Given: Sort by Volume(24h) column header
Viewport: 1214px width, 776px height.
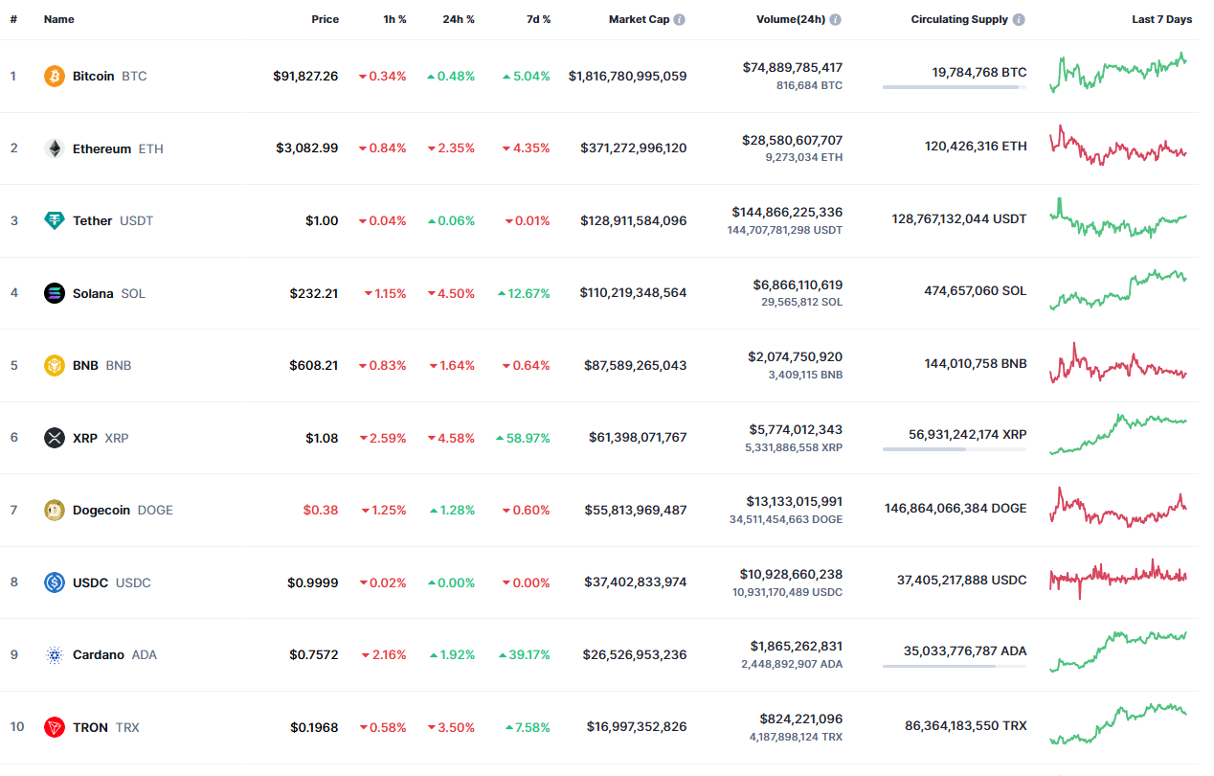Looking at the screenshot, I should pos(792,19).
